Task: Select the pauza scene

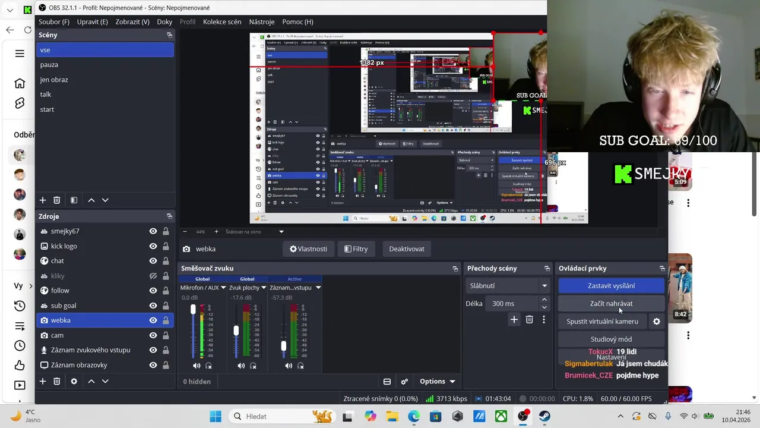Action: 105,65
